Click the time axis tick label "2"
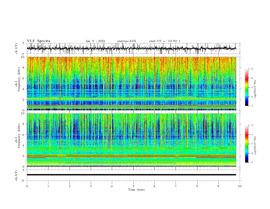 click(70, 186)
